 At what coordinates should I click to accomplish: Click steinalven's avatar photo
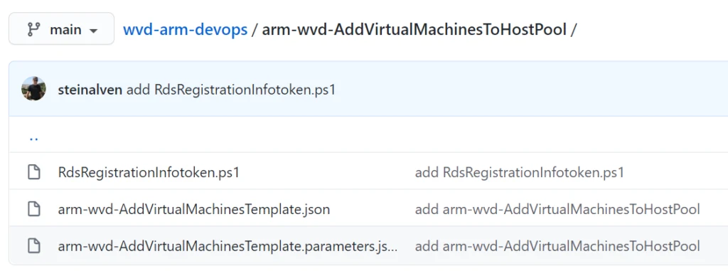coord(33,88)
